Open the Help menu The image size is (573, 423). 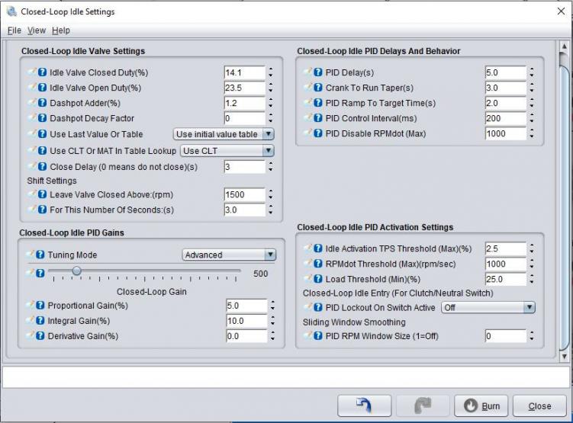point(61,30)
